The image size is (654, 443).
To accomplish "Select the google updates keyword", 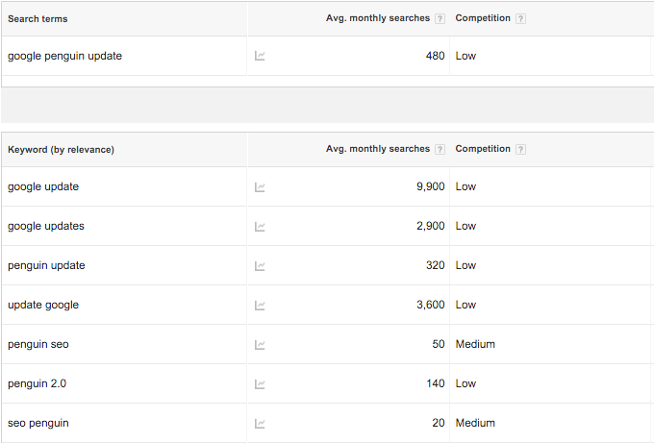I will (46, 226).
